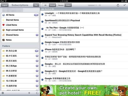Switch filter to All

click(46, 5)
